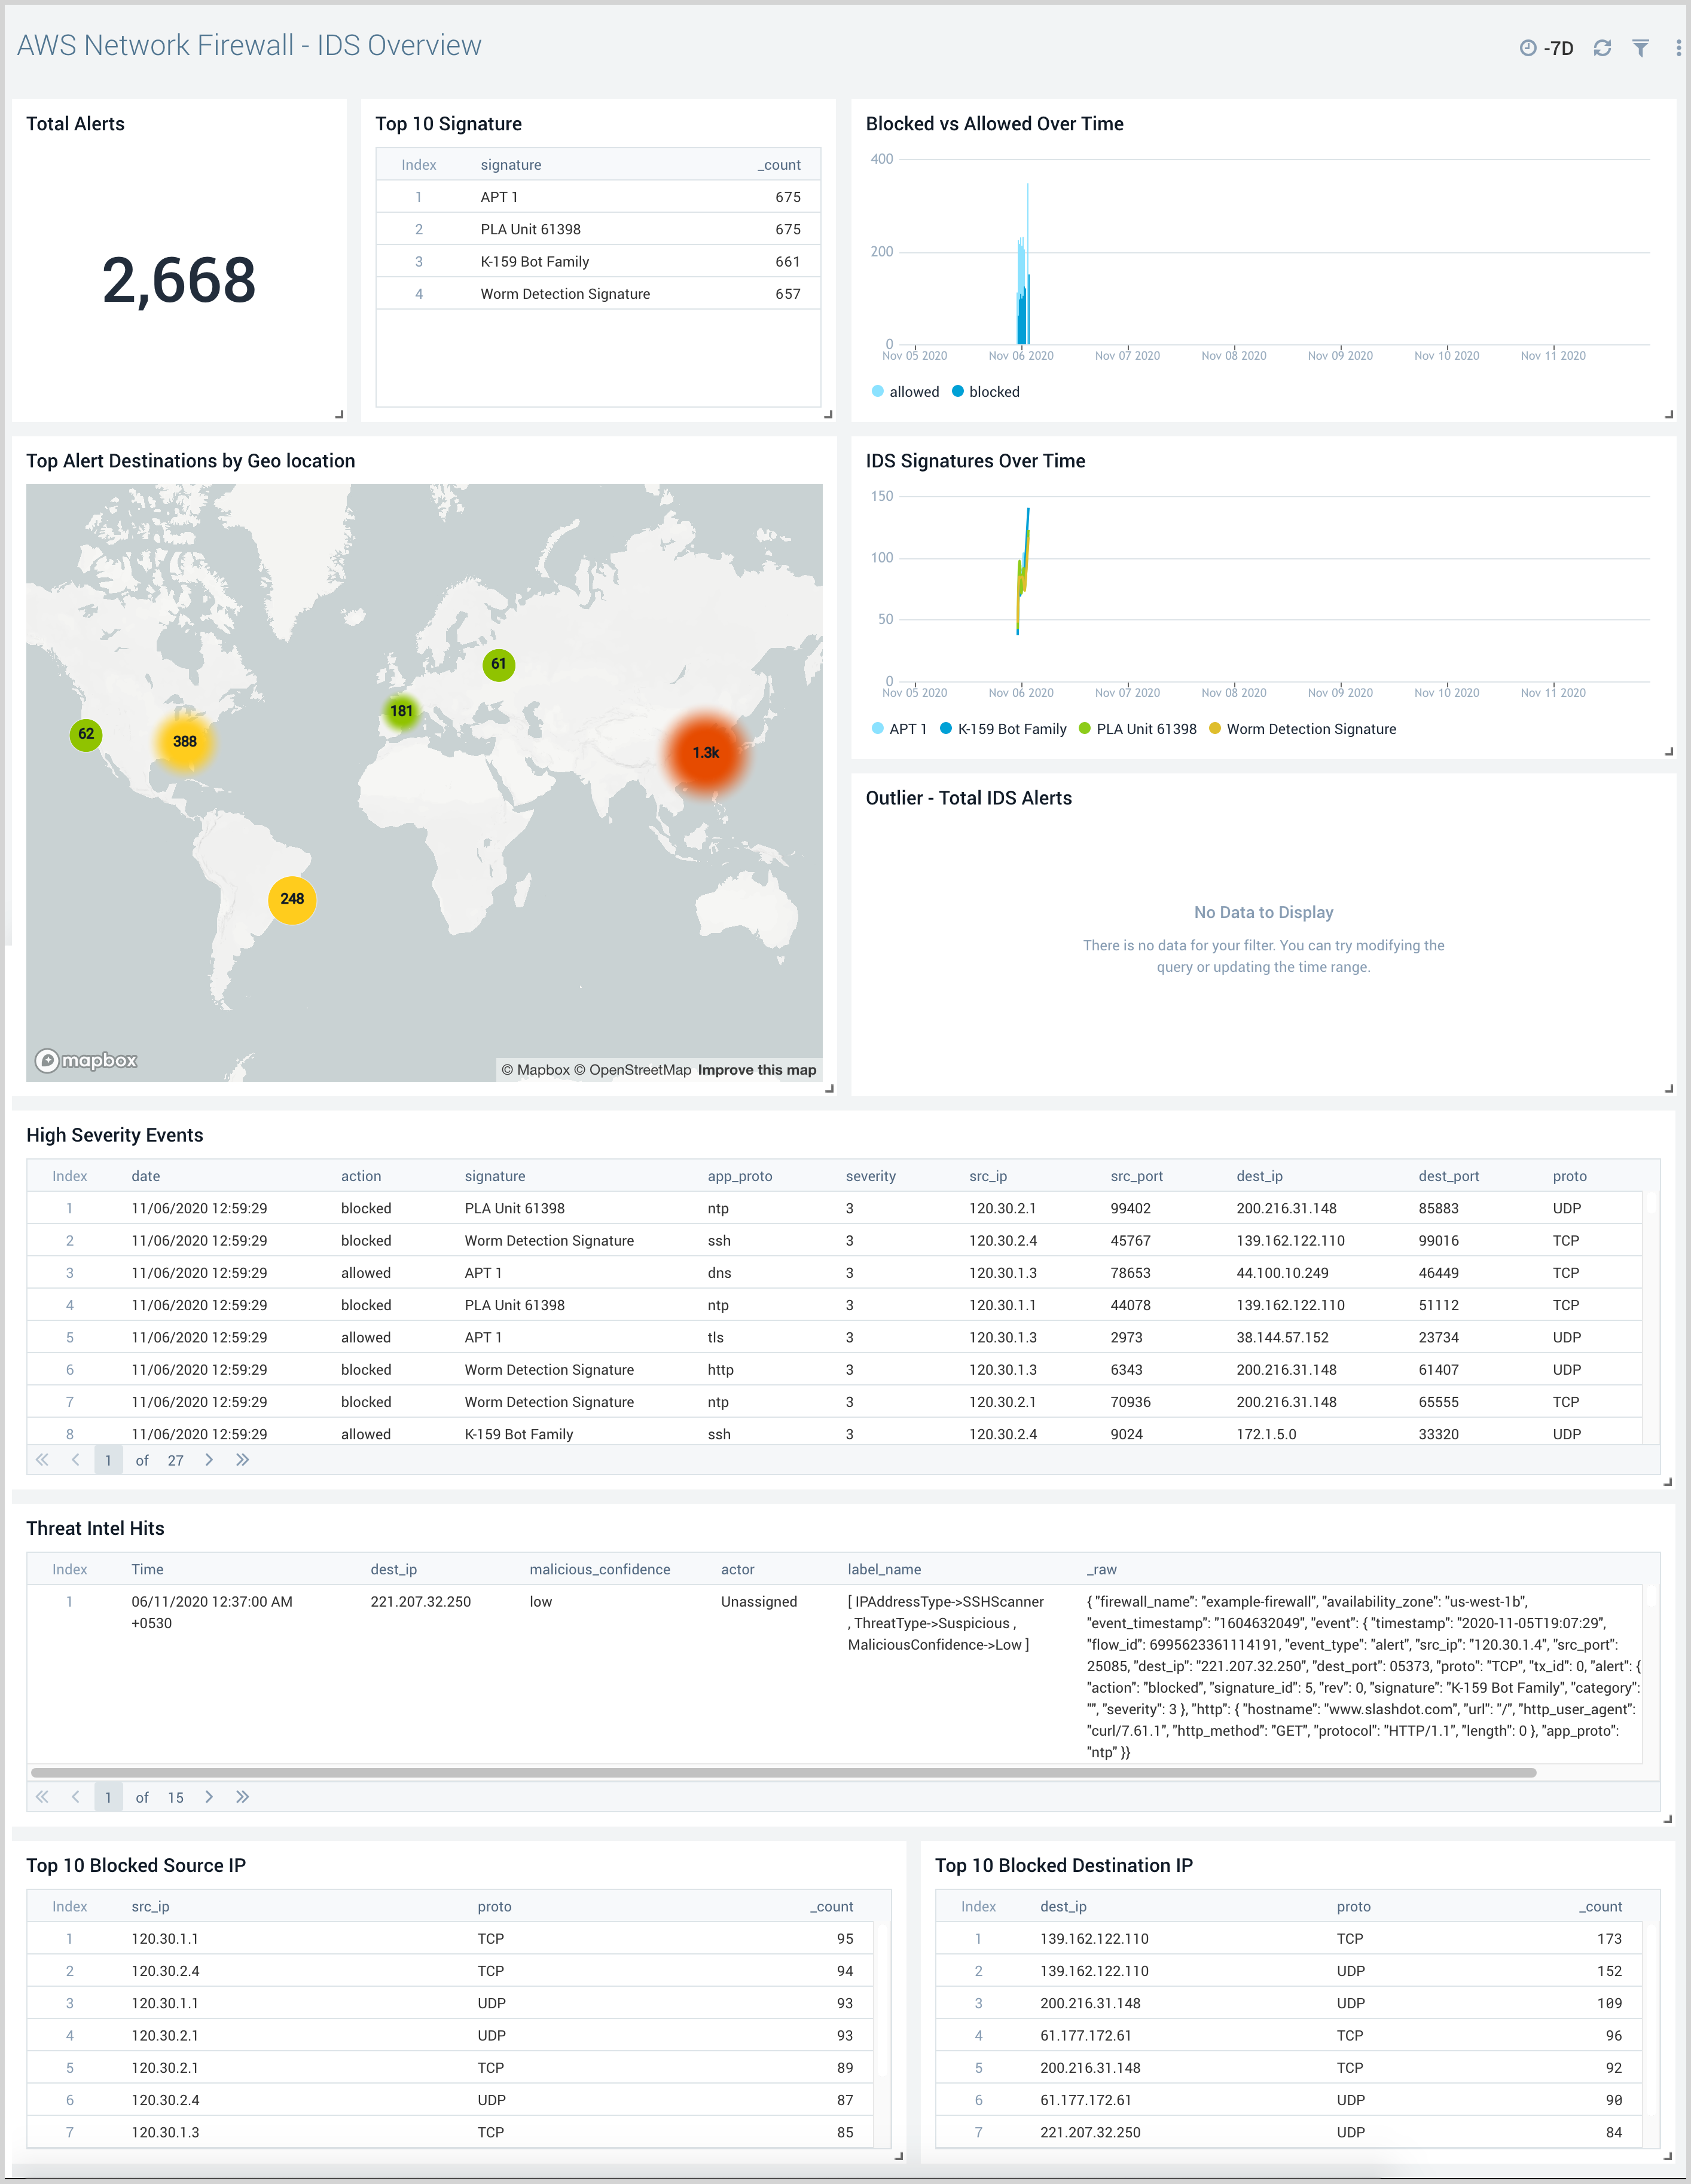Switch focus to the Top 10 Blocked Source IP panel
This screenshot has width=1691, height=2184.
[x=137, y=1865]
